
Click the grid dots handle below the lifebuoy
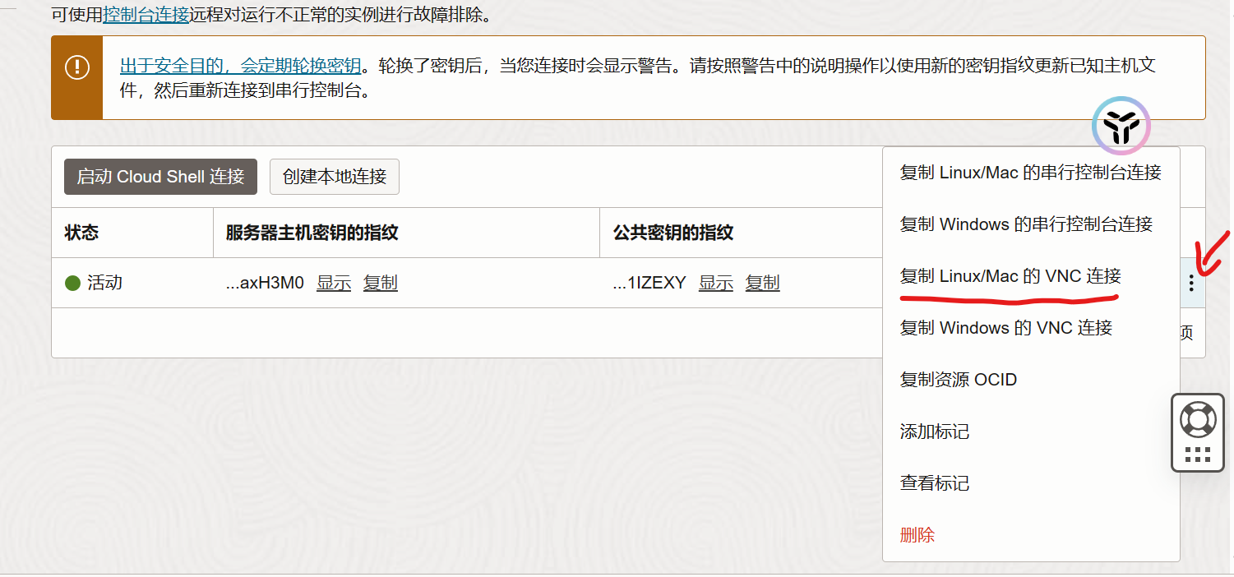pyautogui.click(x=1197, y=455)
